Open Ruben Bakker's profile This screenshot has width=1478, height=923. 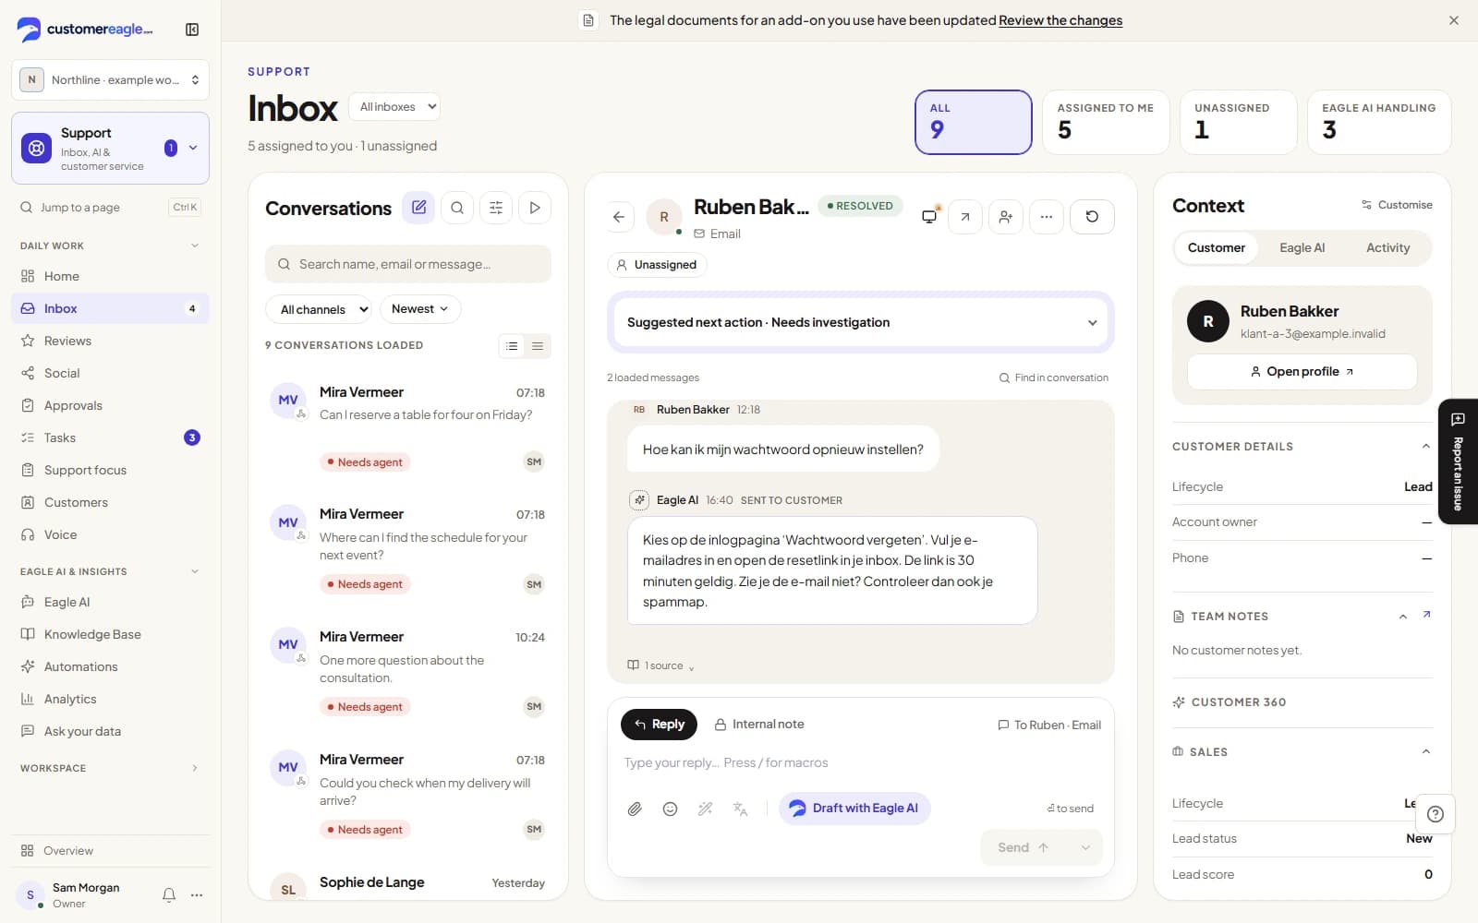tap(1302, 371)
